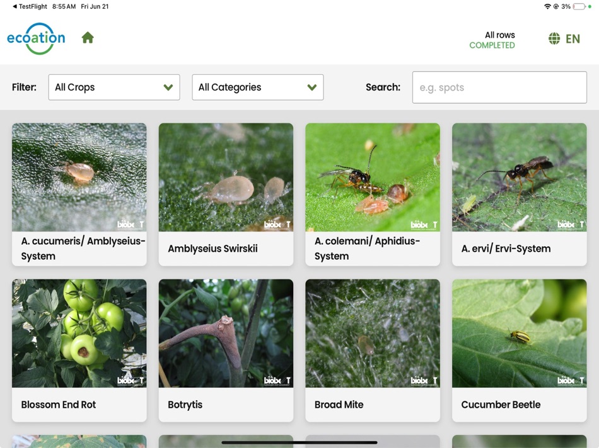Select the 'Broad Mite' label
This screenshot has height=448, width=599.
point(339,405)
